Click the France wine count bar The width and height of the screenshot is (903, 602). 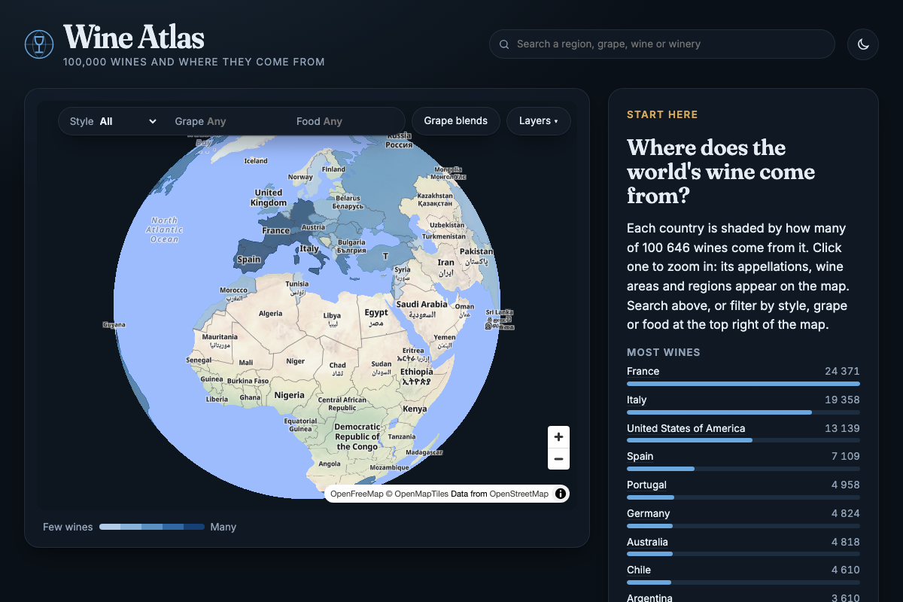click(743, 384)
